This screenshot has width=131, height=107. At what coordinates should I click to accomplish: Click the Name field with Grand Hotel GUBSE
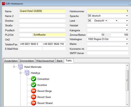coord(42,11)
